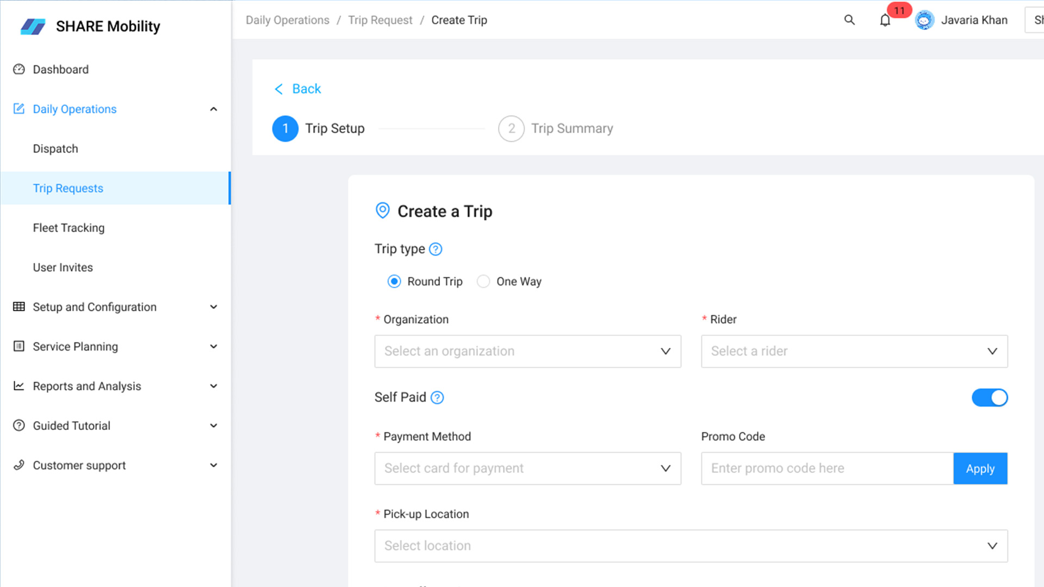1044x587 pixels.
Task: Click the Javaria Khan avatar icon
Action: [x=924, y=21]
